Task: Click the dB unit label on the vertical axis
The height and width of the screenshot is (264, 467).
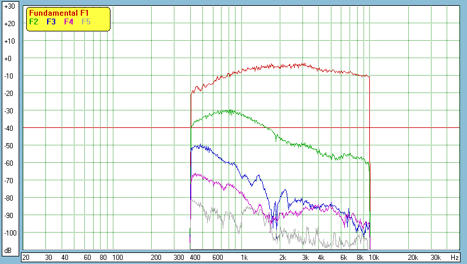Action: pos(9,251)
